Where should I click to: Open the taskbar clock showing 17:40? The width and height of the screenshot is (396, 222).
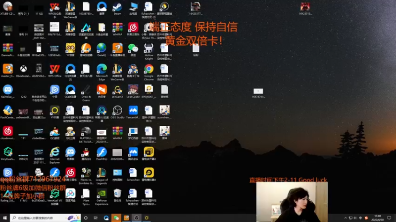coord(378,218)
